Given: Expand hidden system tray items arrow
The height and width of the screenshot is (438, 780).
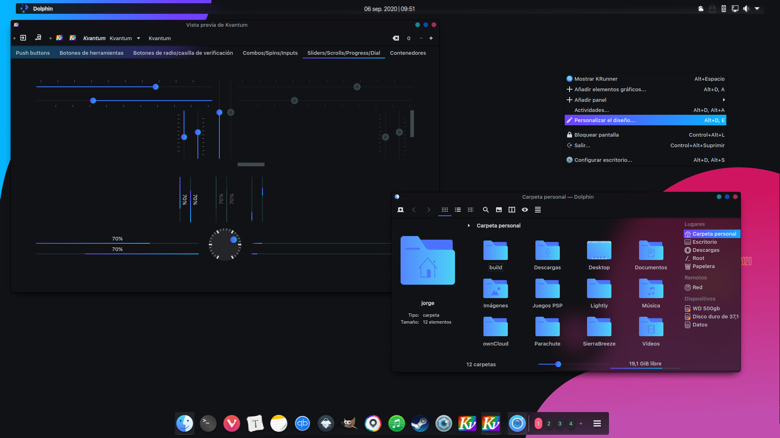Looking at the screenshot, I should tap(757, 9).
